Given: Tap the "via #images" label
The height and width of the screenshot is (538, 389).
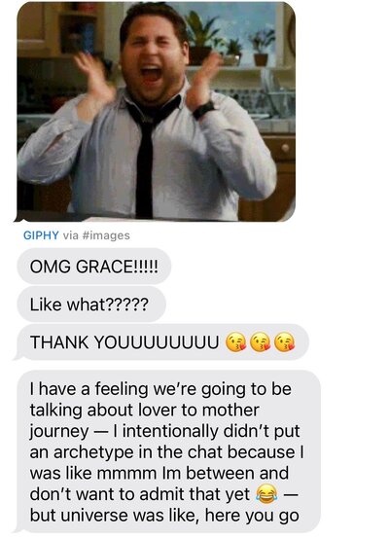Looking at the screenshot, I should click(96, 235).
